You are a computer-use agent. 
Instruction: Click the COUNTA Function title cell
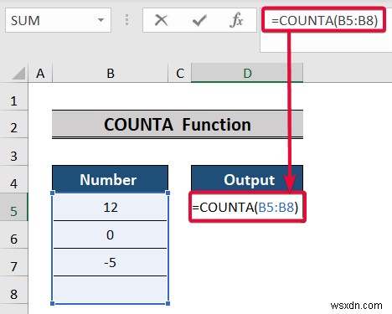tap(178, 125)
